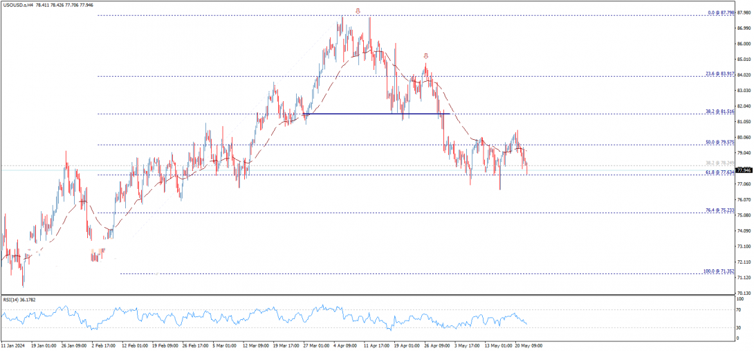This screenshot has width=754, height=351.
Task: Click the USOUSD.s.H4 symbol title text
Action: (17, 4)
